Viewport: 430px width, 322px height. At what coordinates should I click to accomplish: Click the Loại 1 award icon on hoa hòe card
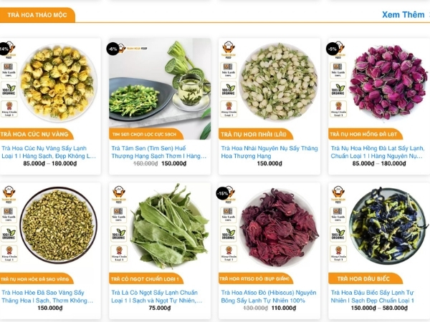point(9,253)
